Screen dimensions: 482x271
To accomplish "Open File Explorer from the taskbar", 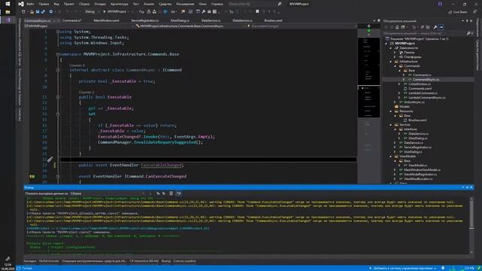I will point(8,12).
